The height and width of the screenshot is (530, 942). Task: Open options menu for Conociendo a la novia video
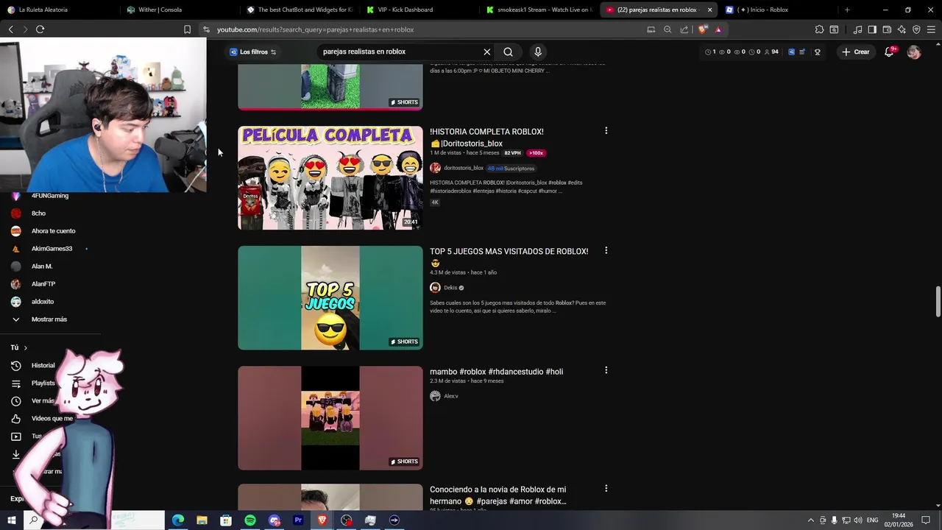tap(606, 489)
